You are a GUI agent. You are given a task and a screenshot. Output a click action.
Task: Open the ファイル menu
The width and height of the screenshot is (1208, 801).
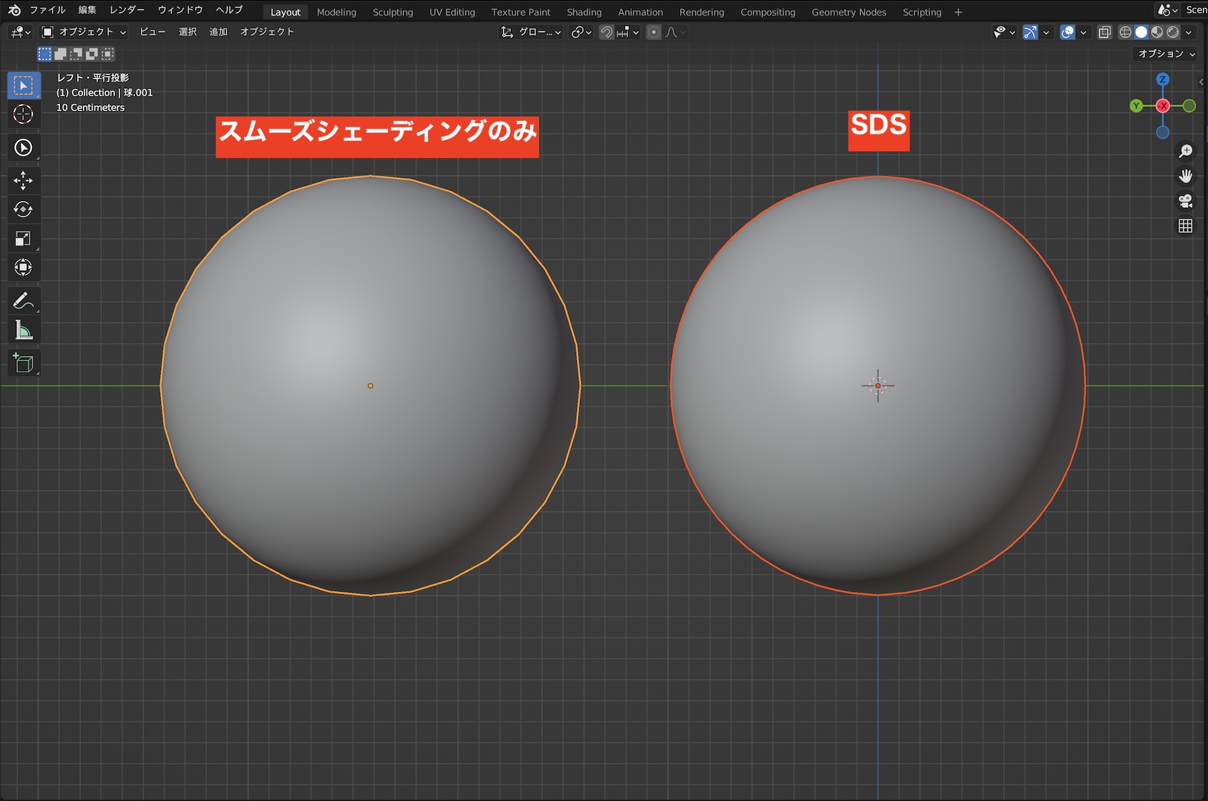click(x=47, y=10)
